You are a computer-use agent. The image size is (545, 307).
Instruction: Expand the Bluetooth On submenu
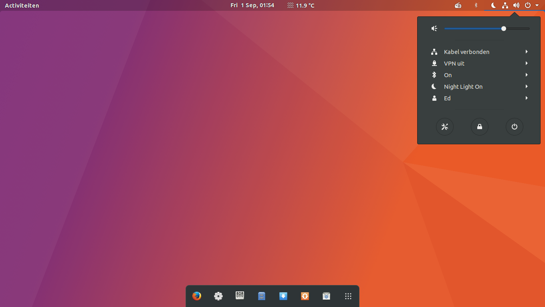point(479,75)
